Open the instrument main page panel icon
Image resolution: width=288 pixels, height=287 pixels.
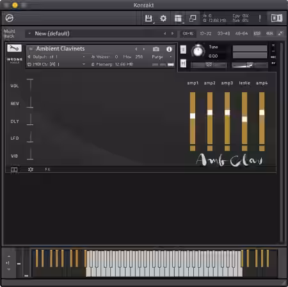point(14,170)
